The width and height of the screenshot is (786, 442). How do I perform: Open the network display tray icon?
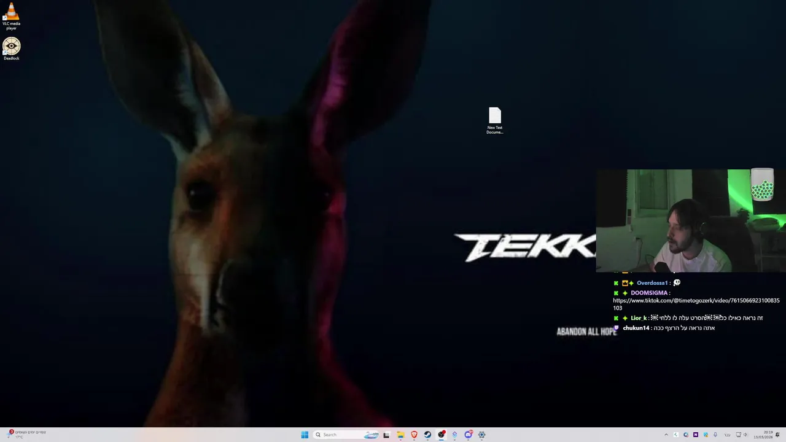738,435
